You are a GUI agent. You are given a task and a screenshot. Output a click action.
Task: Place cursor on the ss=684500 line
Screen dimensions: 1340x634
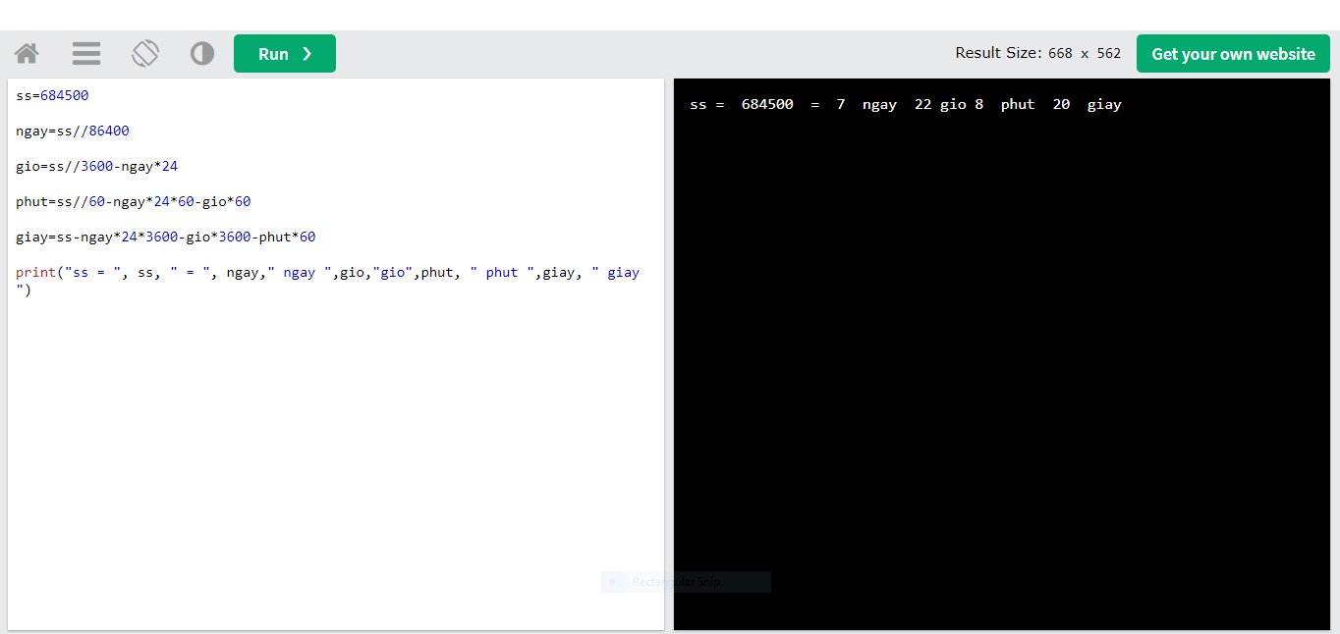52,95
